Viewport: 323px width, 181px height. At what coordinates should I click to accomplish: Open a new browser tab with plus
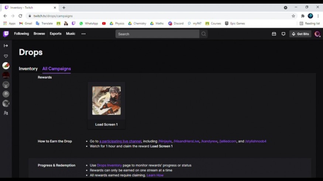[64, 8]
